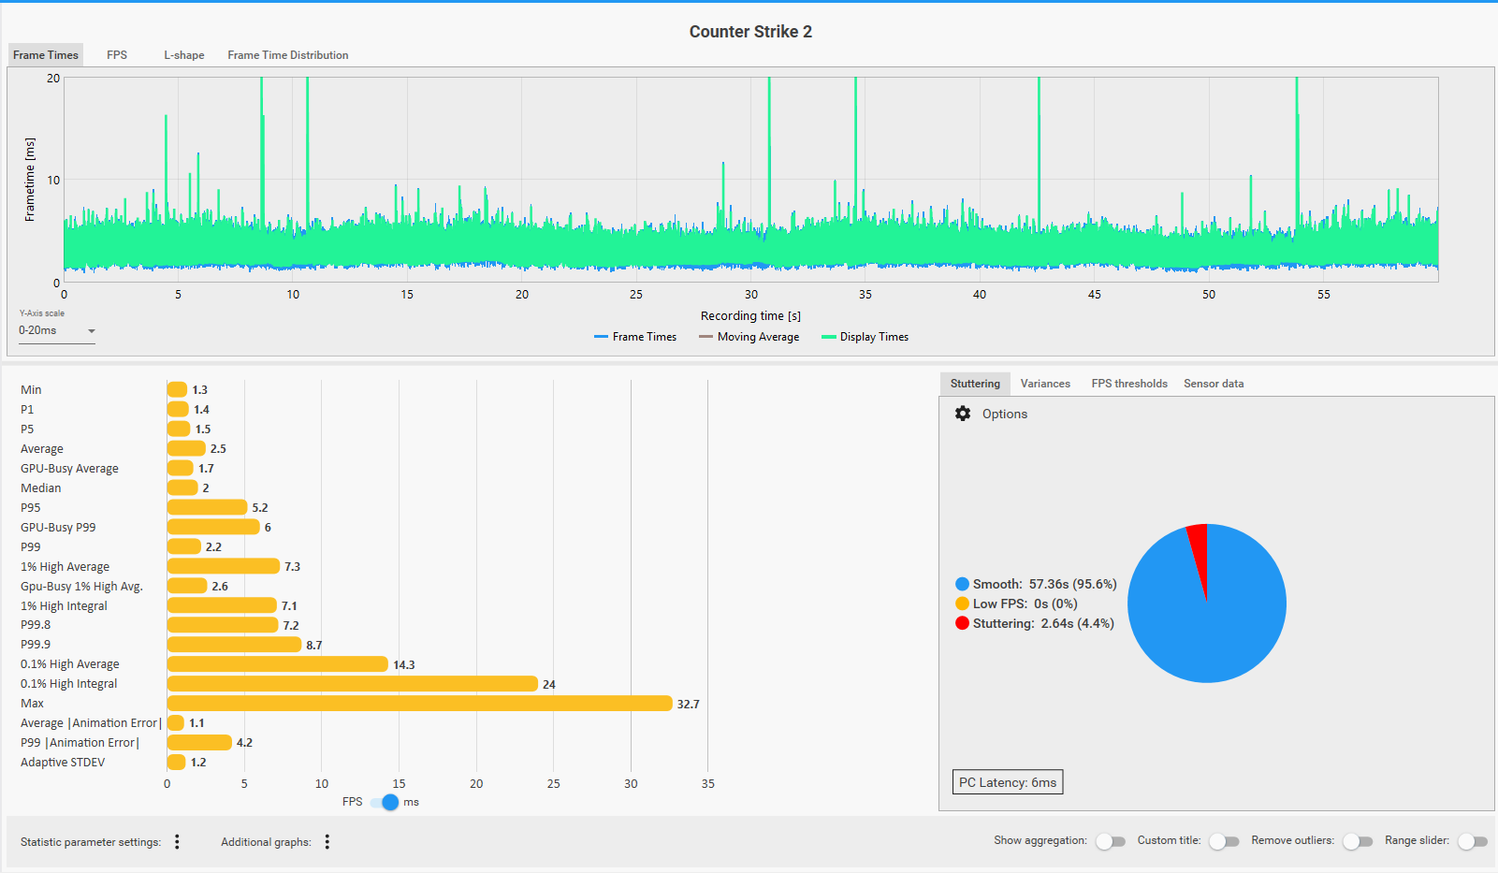The height and width of the screenshot is (873, 1498).
Task: Click the 'Low FPS: 0s (0%)' text
Action: 1025,604
